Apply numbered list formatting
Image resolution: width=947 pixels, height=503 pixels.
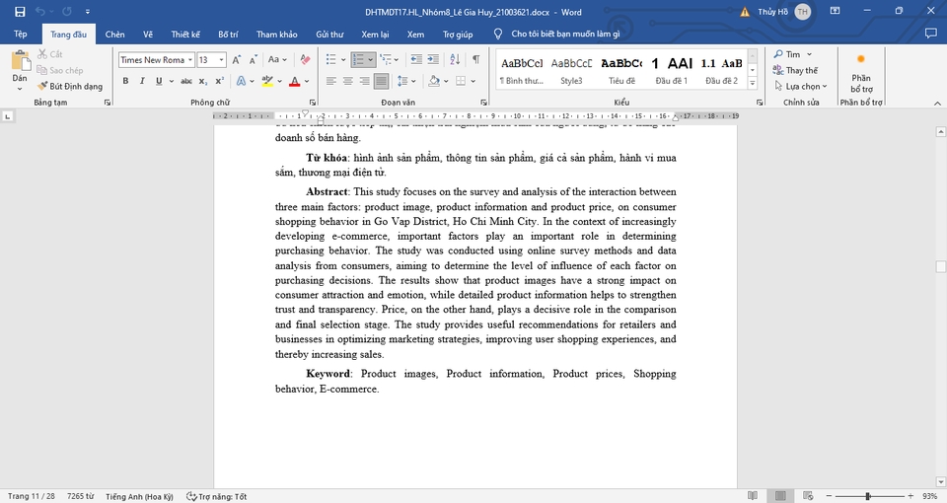[359, 59]
